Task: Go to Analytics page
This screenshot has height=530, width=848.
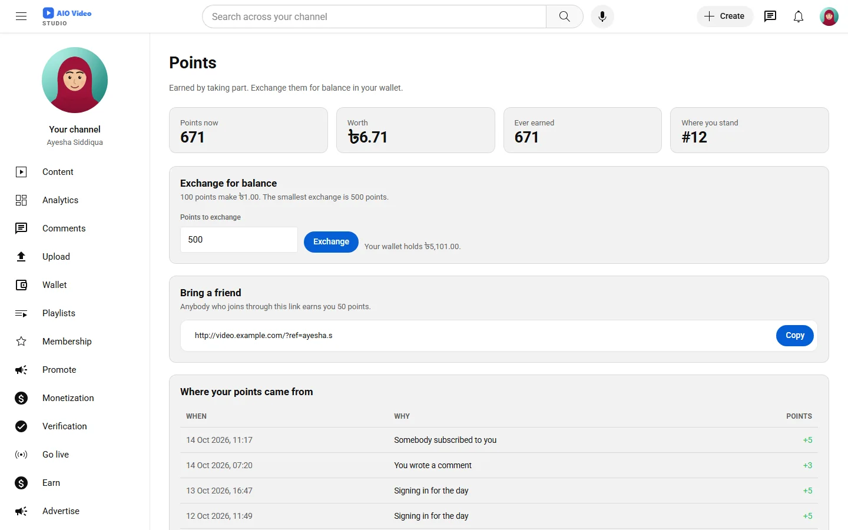Action: tap(75, 200)
